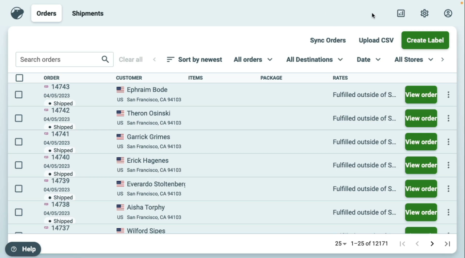This screenshot has height=258, width=465.
Task: Click customer name Erick Hagenes
Action: point(148,160)
